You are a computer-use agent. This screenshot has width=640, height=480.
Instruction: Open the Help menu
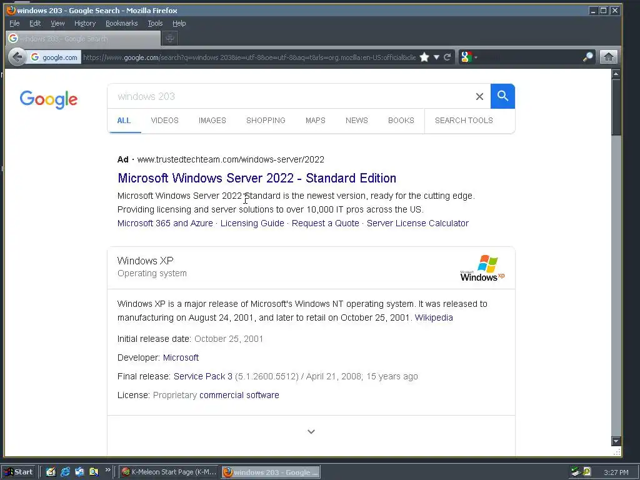tap(179, 23)
